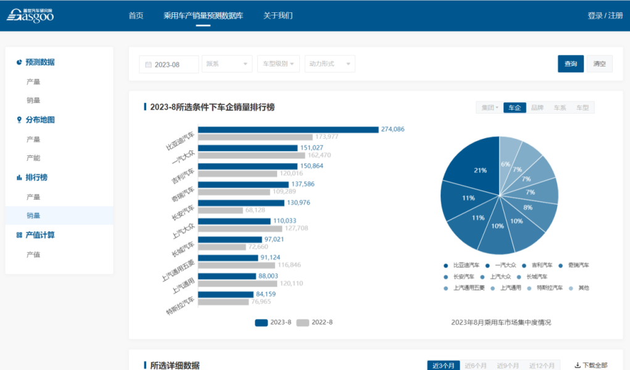Select the 近3个月 tab
Image resolution: width=630 pixels, height=370 pixels.
tap(444, 366)
